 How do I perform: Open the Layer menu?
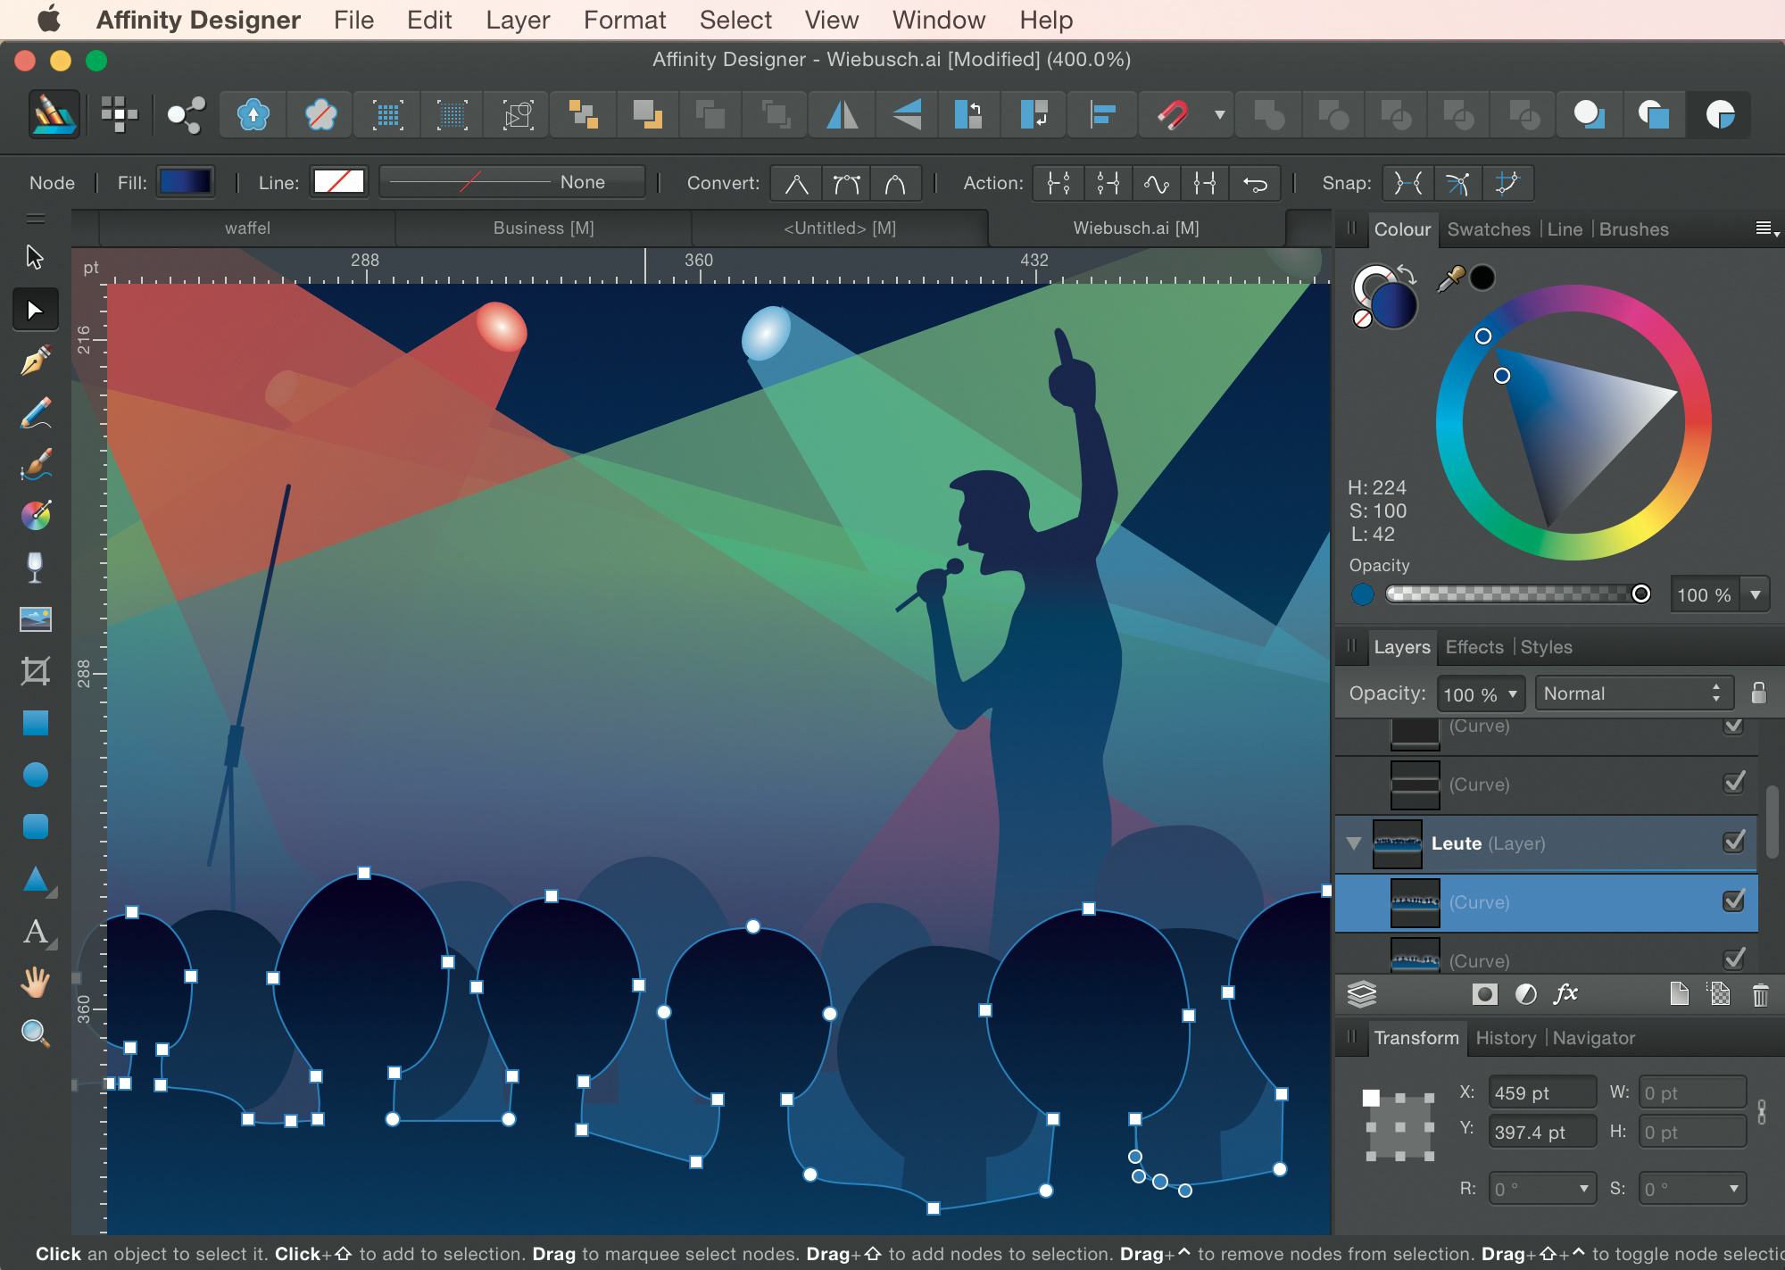coord(518,20)
